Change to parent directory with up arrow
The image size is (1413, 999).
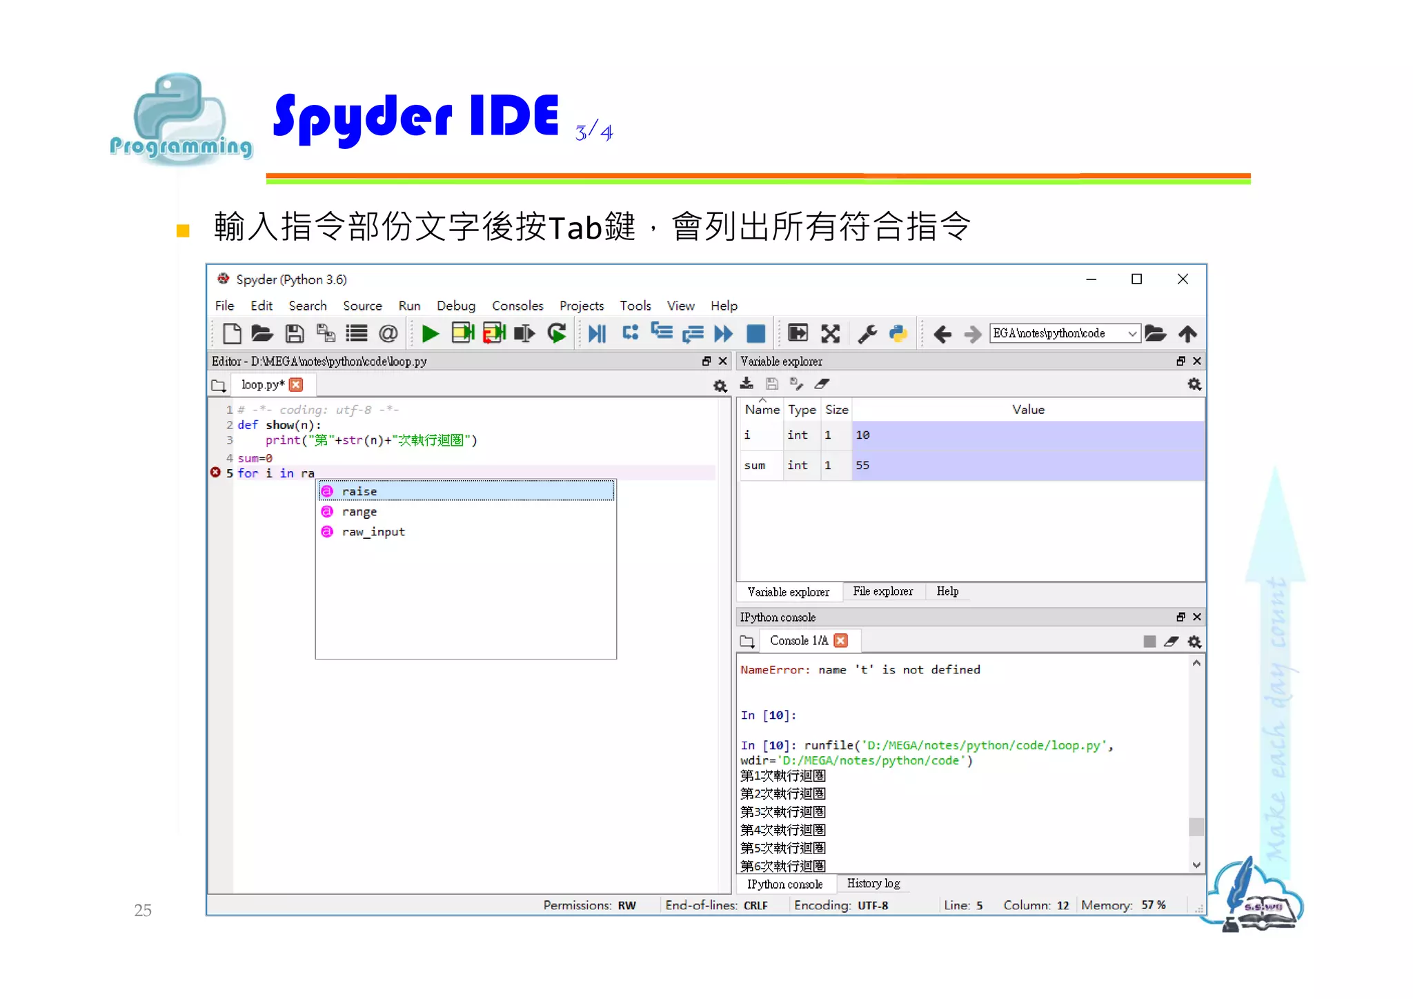tap(1187, 334)
